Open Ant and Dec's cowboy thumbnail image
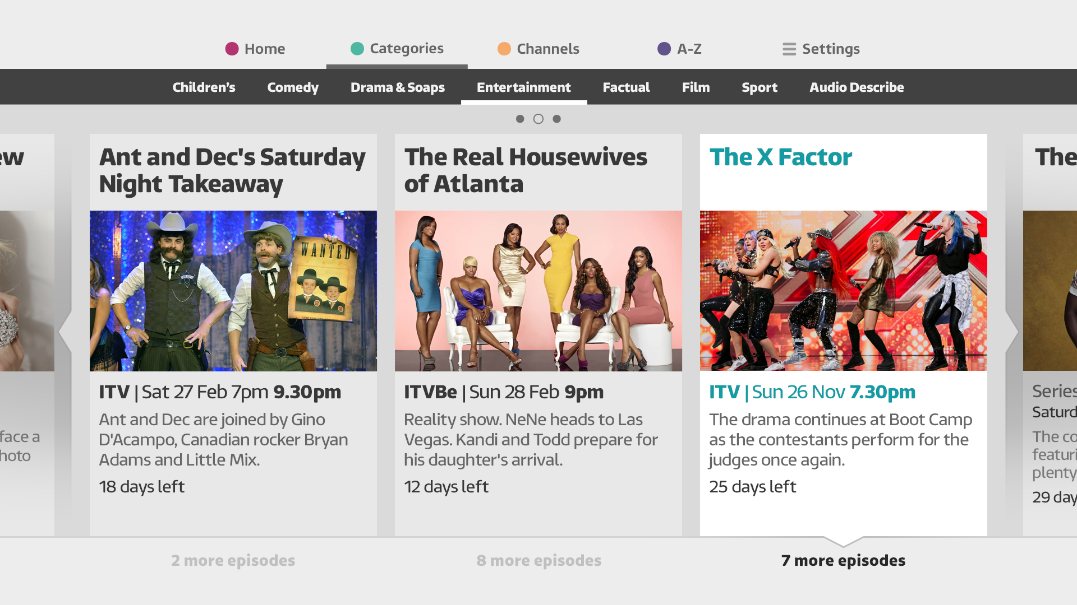1077x605 pixels. 233,291
